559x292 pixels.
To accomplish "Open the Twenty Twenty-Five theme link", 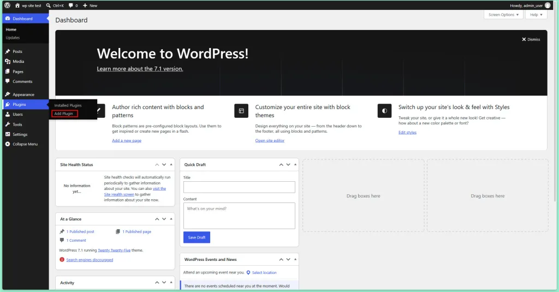I will coord(114,251).
